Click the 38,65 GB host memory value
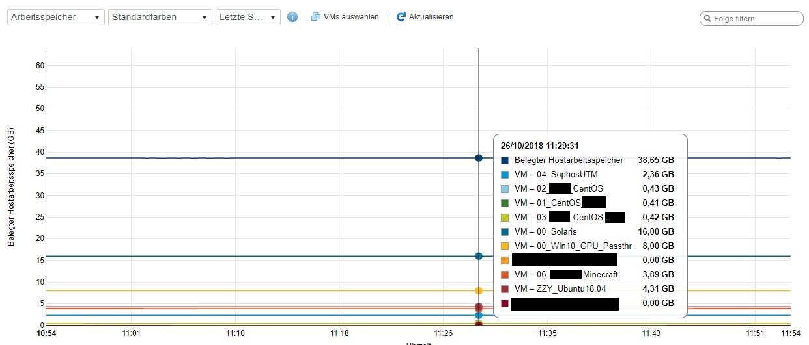 (x=656, y=160)
